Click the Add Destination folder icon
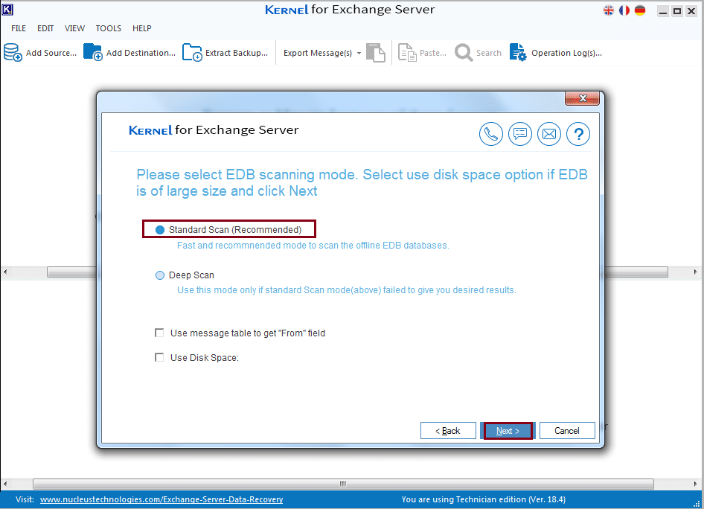Image resolution: width=704 pixels, height=509 pixels. click(x=93, y=53)
